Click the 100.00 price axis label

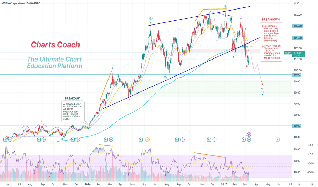point(298,70)
